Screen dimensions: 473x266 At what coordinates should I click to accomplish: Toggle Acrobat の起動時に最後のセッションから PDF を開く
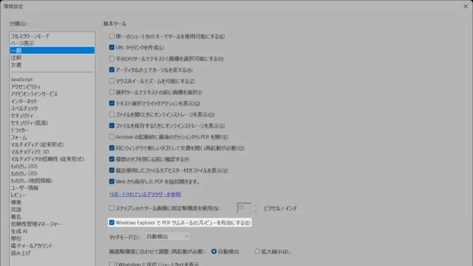112,137
